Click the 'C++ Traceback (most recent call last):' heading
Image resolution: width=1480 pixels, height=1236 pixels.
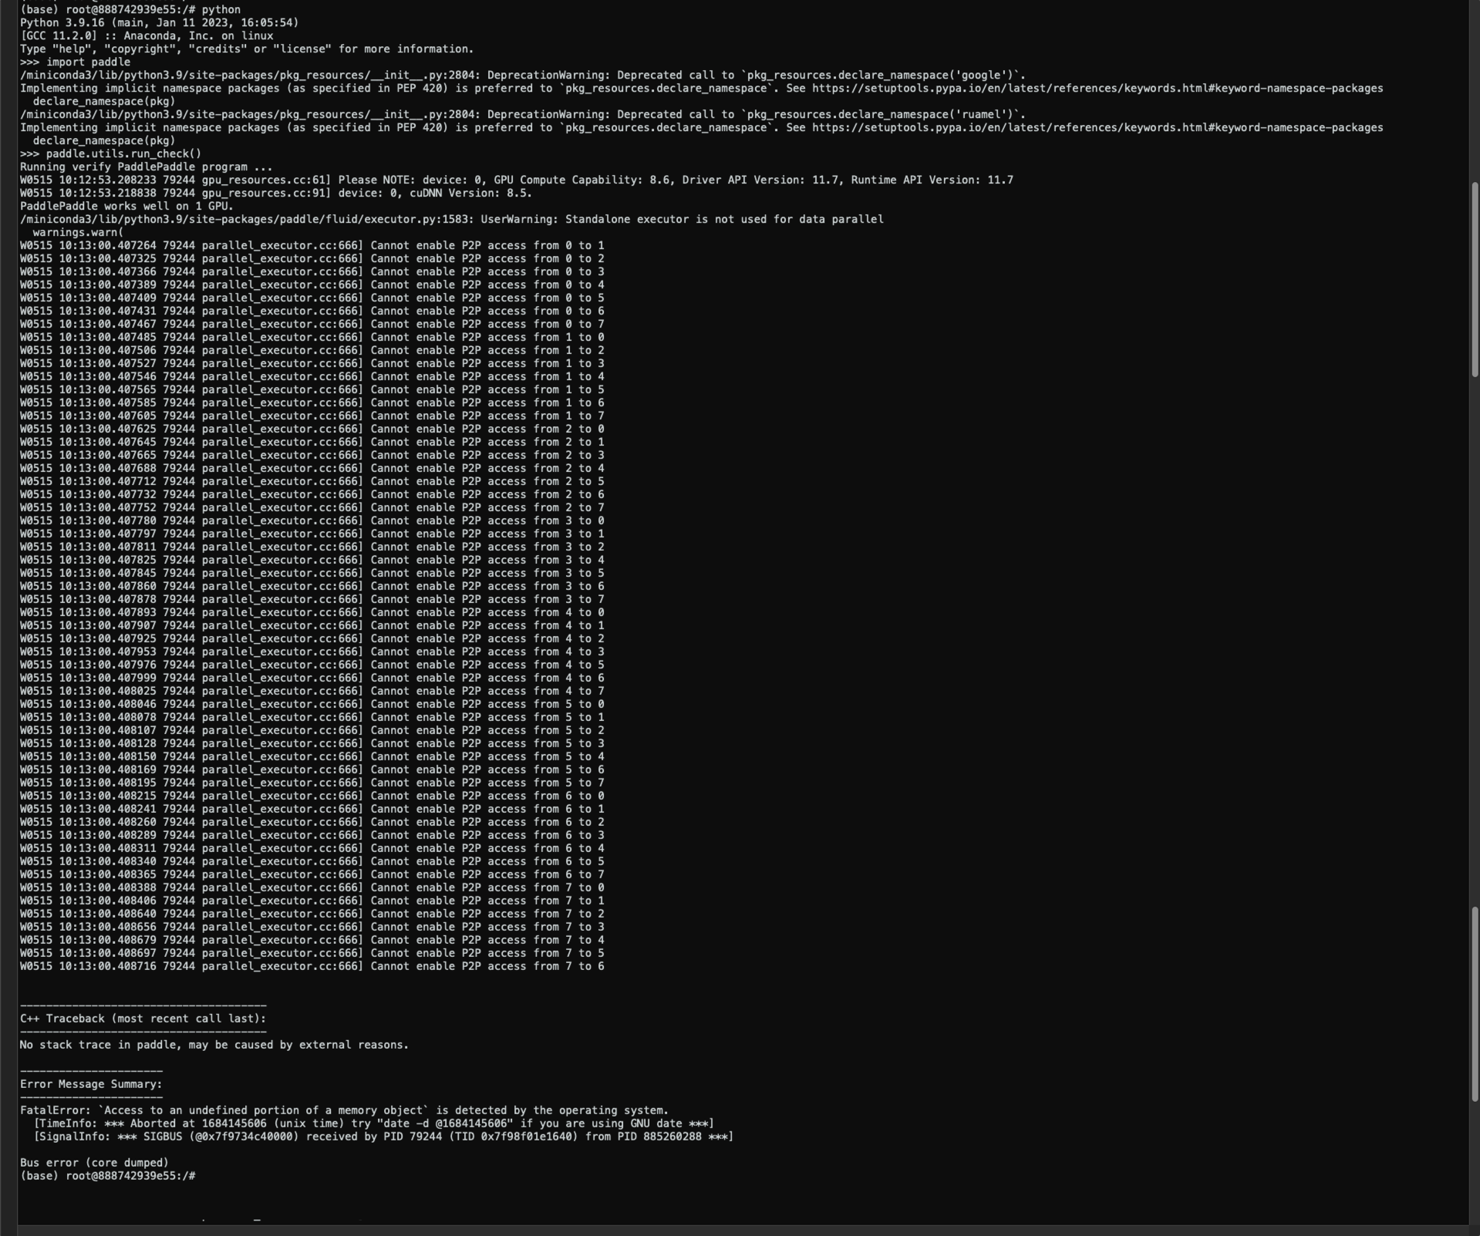click(x=143, y=1019)
